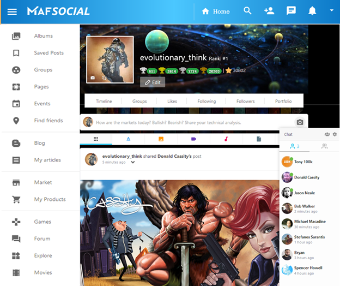Click the Pages sidebar icon

(x=16, y=87)
